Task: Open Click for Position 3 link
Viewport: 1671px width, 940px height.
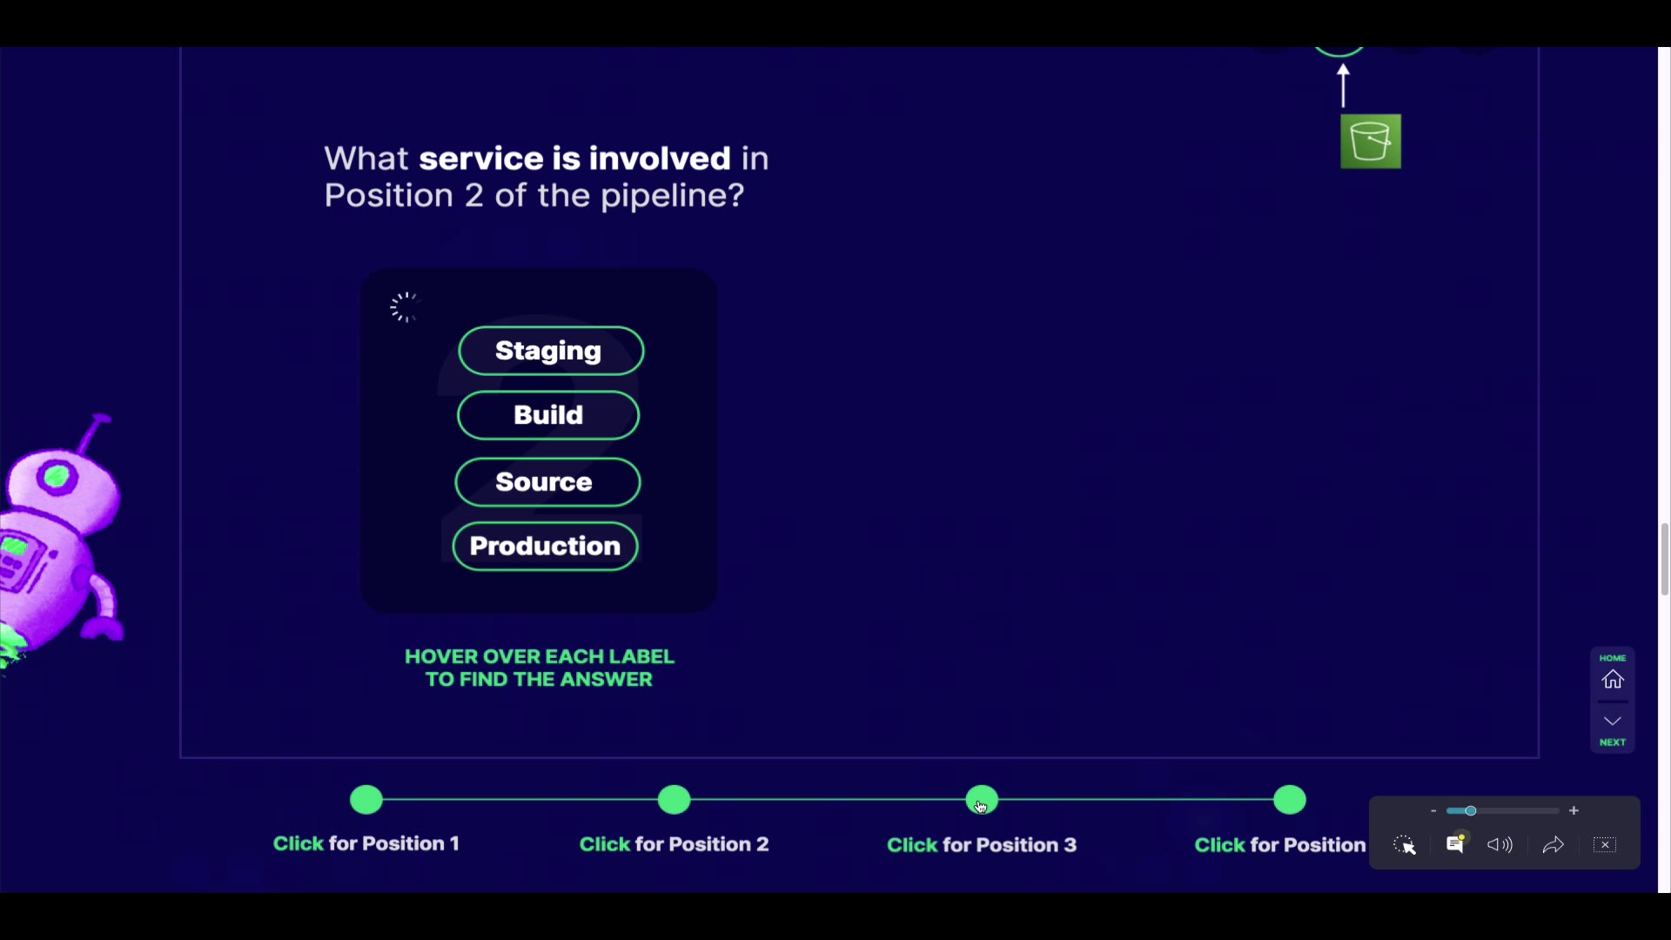Action: click(x=982, y=844)
